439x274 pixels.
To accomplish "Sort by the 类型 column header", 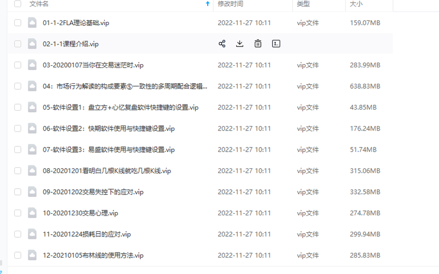I will tap(303, 4).
